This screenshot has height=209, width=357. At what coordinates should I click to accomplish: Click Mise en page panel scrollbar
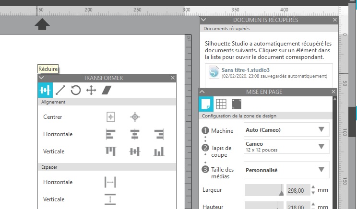(x=335, y=153)
